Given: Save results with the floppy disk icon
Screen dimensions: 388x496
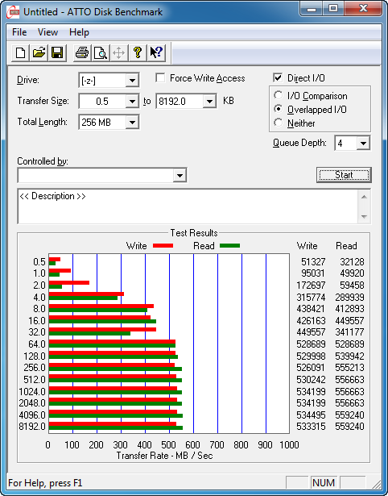Looking at the screenshot, I should tap(57, 52).
